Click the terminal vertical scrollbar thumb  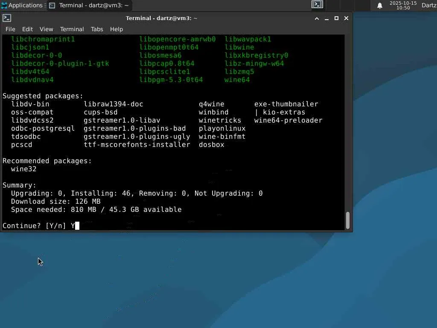(348, 220)
